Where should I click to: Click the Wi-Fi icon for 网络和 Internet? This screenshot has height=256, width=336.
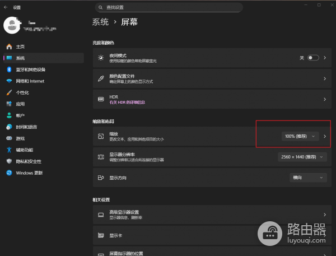[x=9, y=81]
